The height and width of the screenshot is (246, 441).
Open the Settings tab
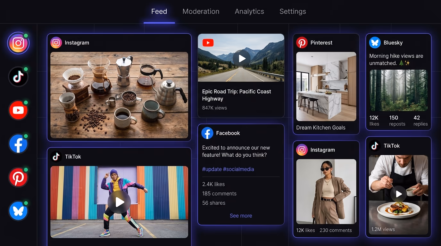point(293,12)
